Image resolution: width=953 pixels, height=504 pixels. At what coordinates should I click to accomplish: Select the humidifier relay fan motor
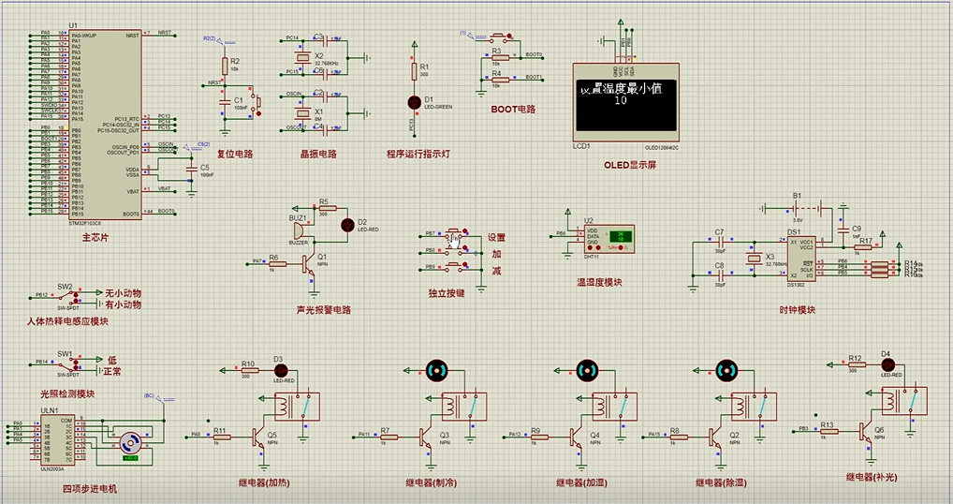point(587,370)
